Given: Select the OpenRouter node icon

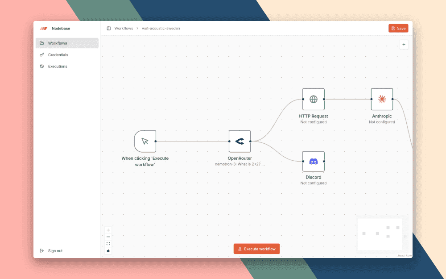Looking at the screenshot, I should click(240, 141).
